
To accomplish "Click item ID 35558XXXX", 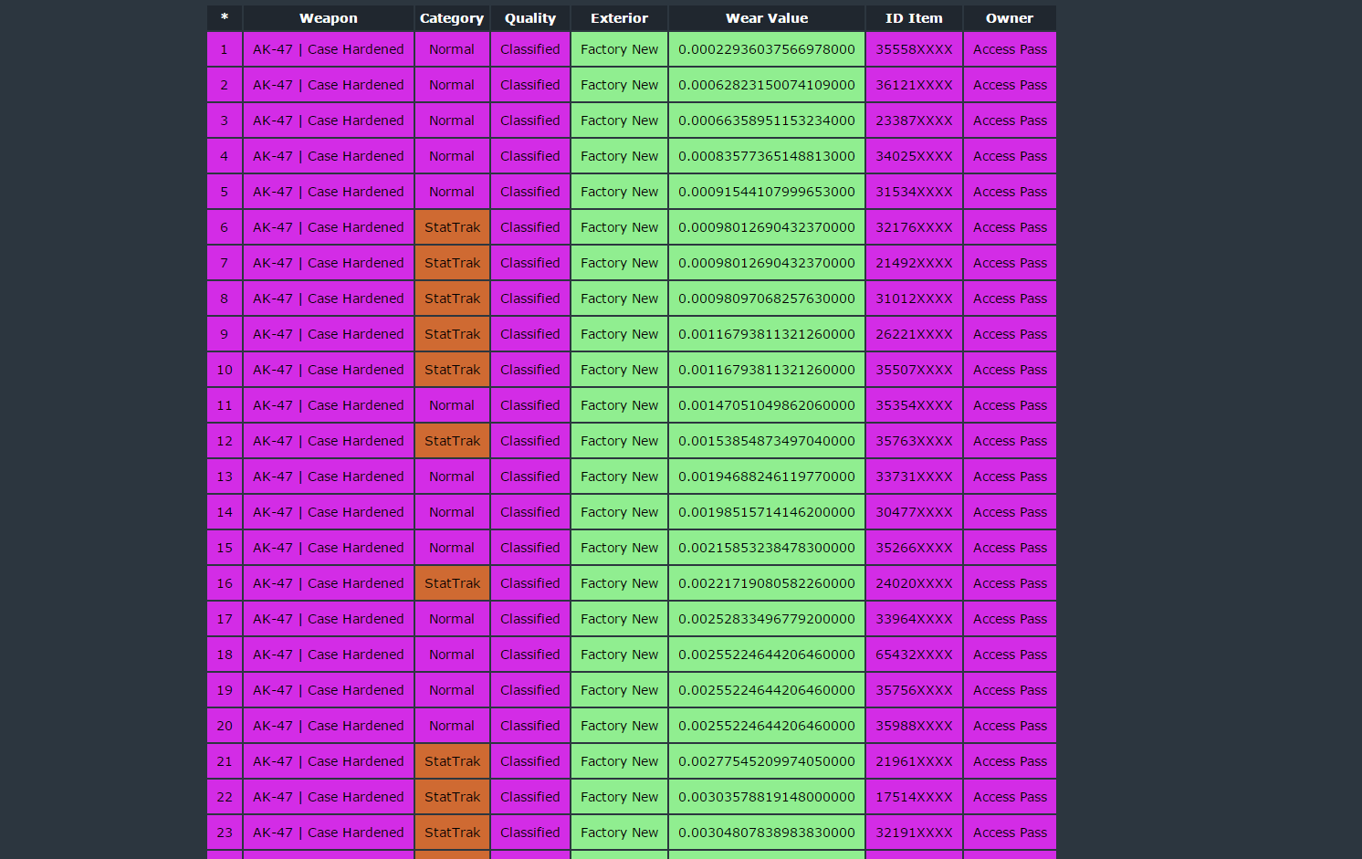I will click(914, 49).
